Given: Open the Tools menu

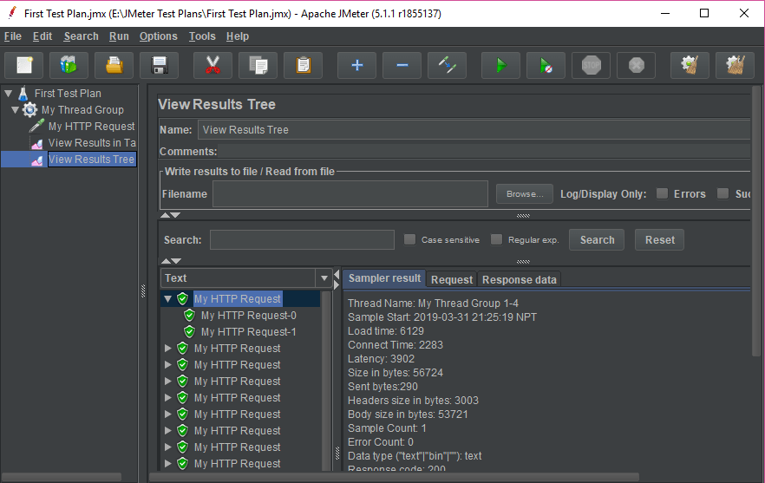Looking at the screenshot, I should (202, 36).
